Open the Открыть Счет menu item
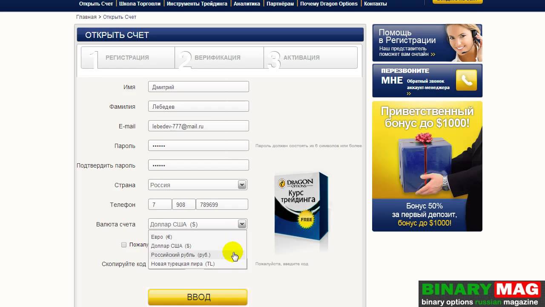Viewport: 545px width, 307px height. pyautogui.click(x=96, y=4)
